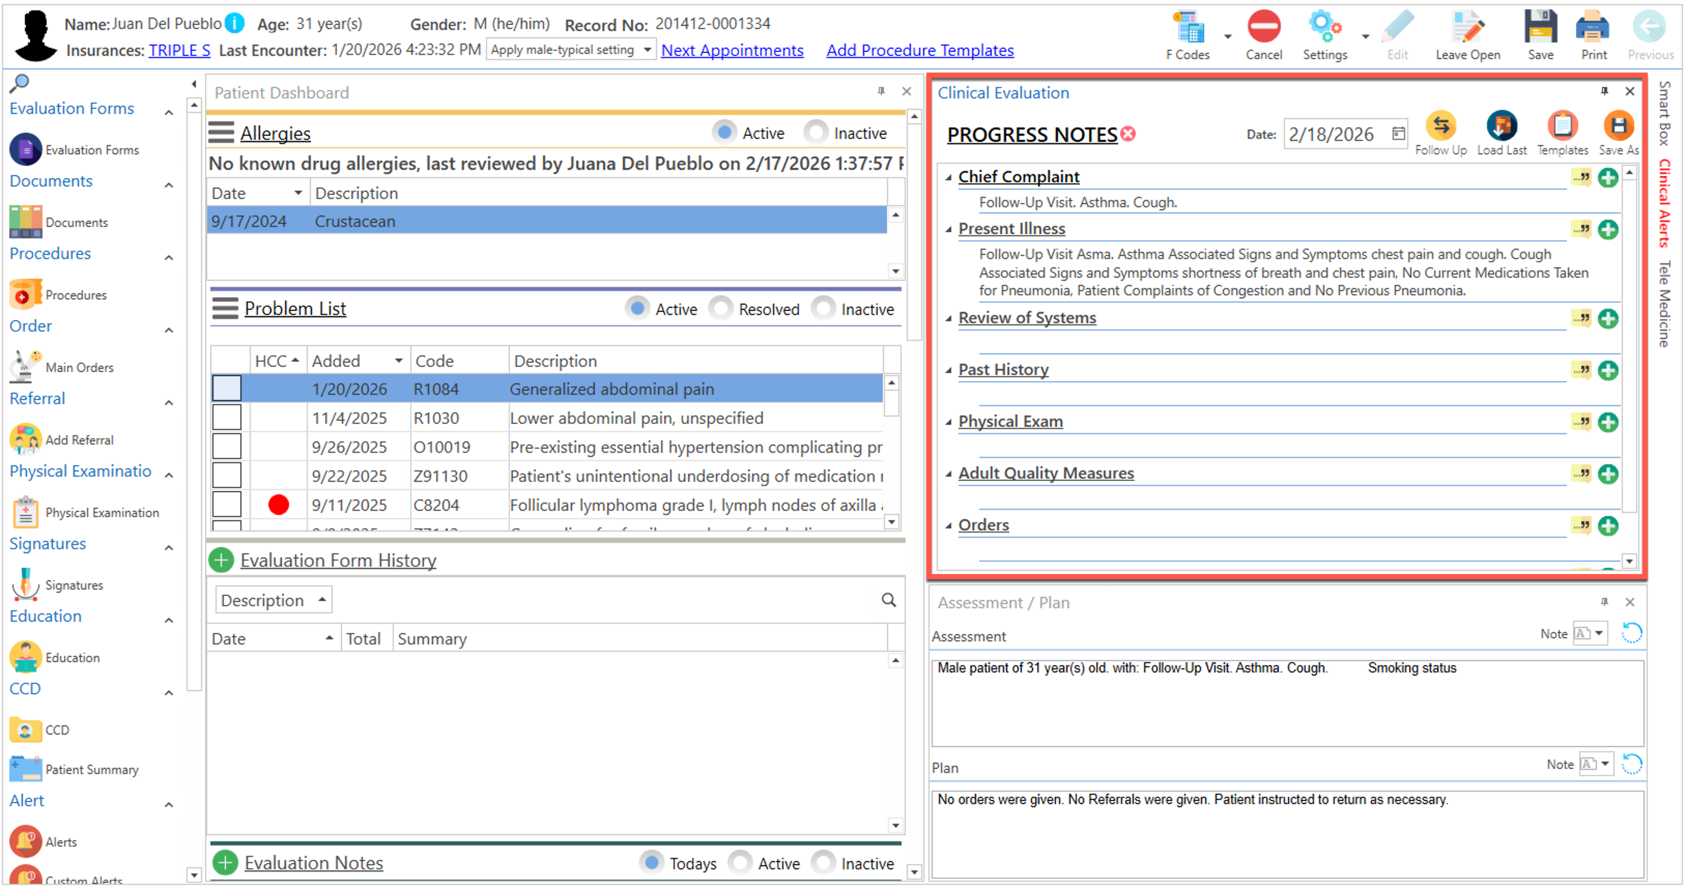Viewport: 1686px width, 888px height.
Task: Open the male-typical setting dropdown
Action: 647,50
